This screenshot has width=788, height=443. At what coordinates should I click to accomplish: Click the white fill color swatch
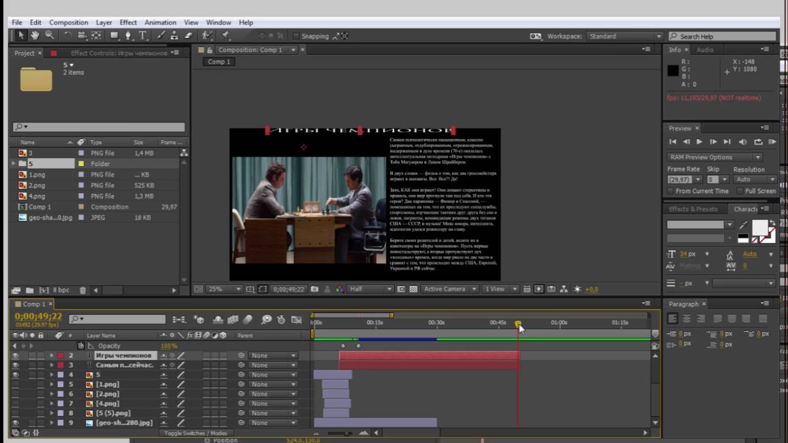(x=760, y=228)
